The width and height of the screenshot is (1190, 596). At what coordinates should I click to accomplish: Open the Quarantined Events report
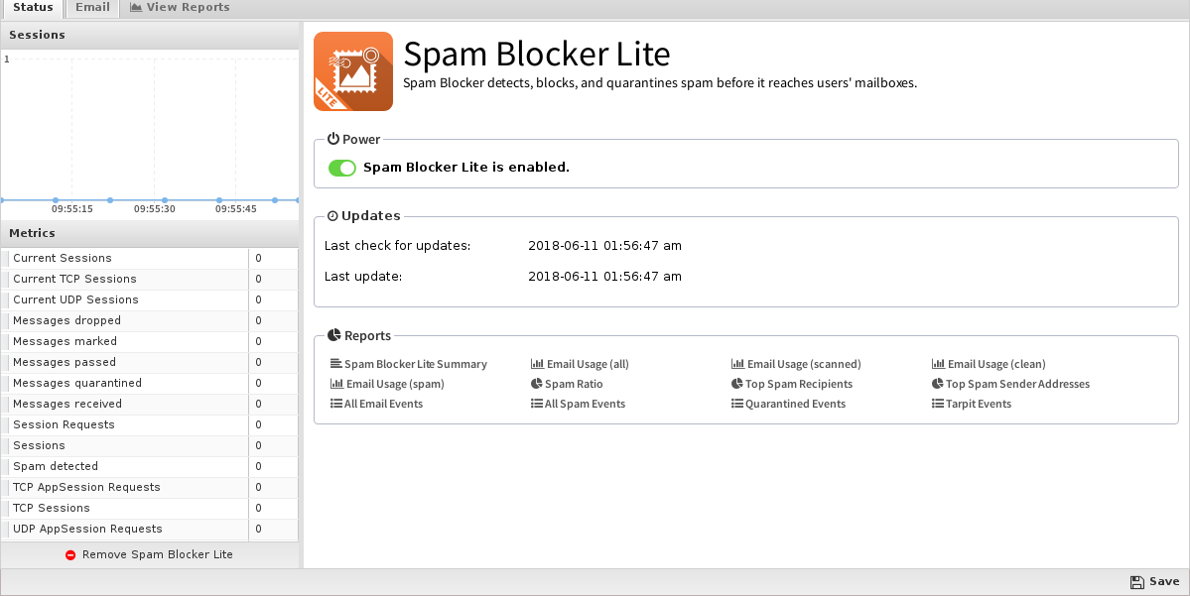(788, 404)
